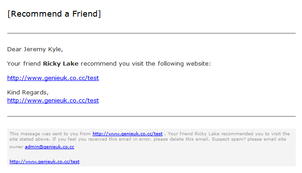The width and height of the screenshot is (302, 173).
Task: Click the words Your friend before bold name
Action: point(24,63)
